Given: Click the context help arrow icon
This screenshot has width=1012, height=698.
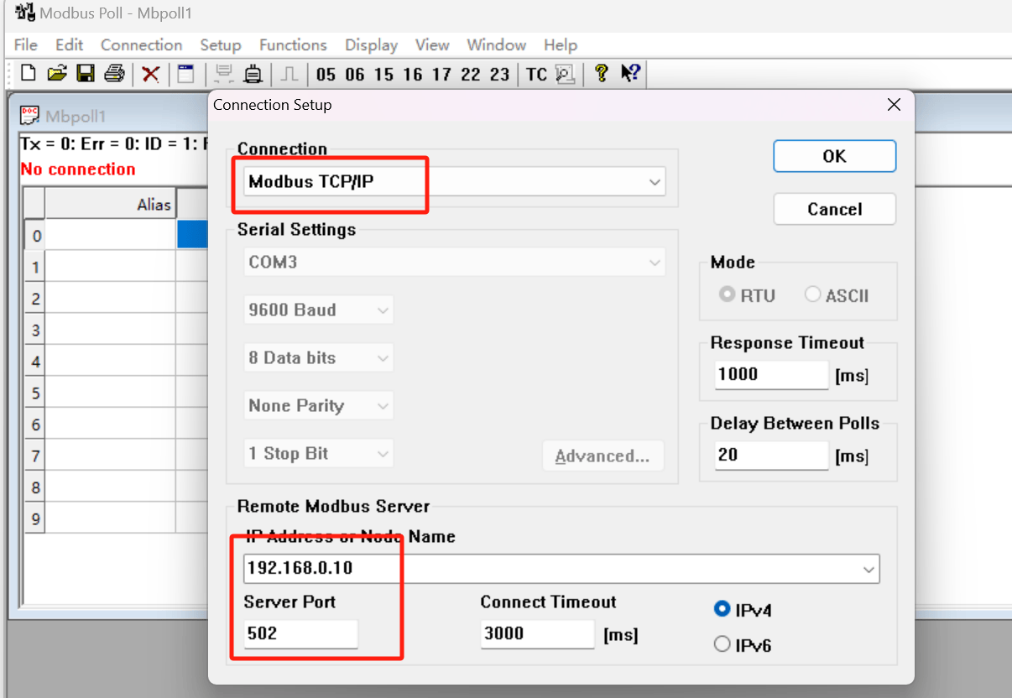Looking at the screenshot, I should pyautogui.click(x=630, y=74).
